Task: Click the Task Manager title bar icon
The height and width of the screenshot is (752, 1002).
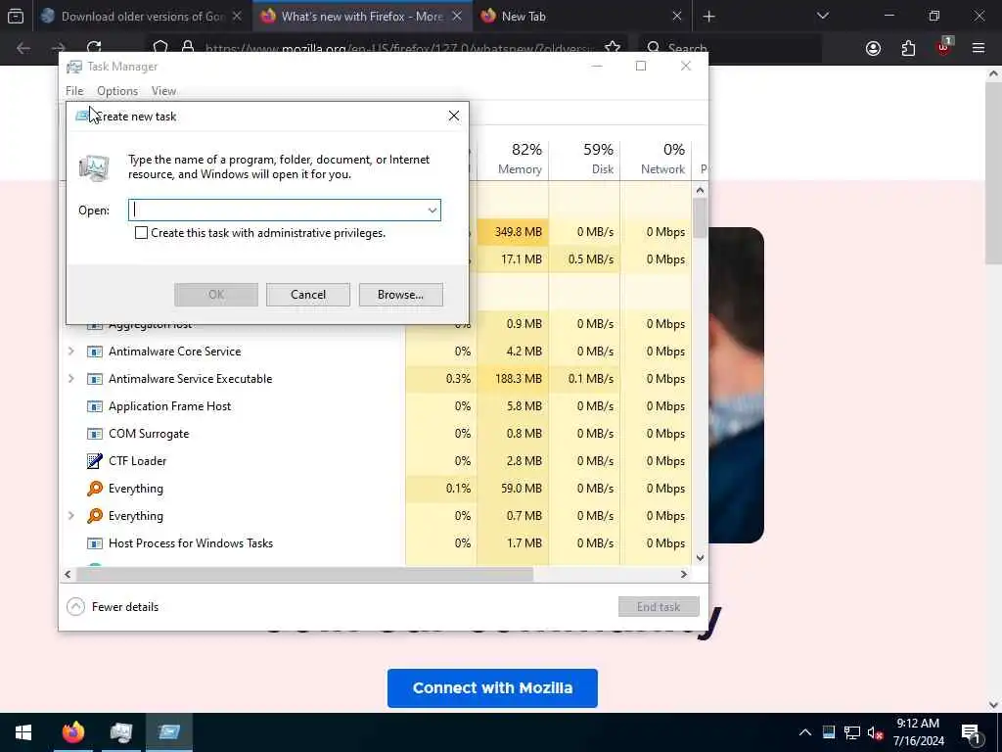Action: tap(74, 67)
